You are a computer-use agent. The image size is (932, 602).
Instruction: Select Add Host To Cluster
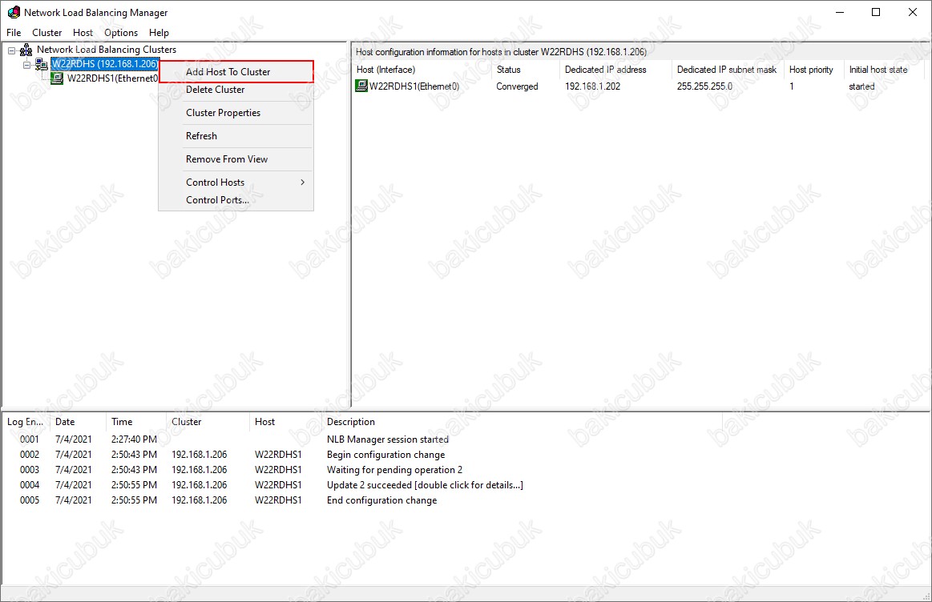(x=228, y=72)
